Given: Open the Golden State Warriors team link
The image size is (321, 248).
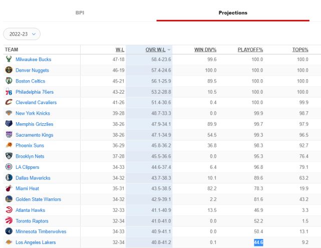Looking at the screenshot, I should click(x=38, y=199).
